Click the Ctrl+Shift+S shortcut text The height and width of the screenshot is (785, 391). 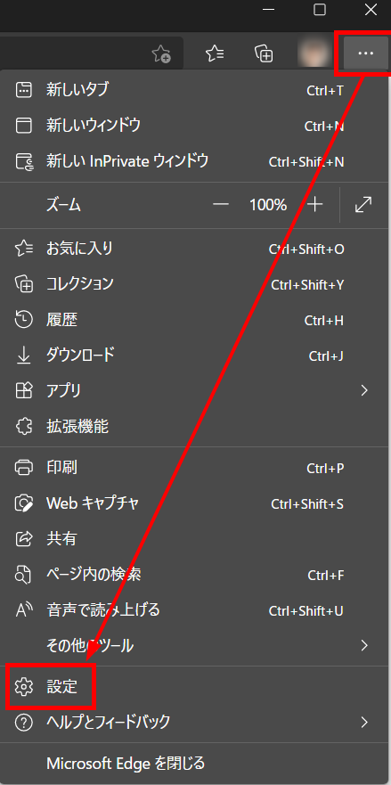click(307, 503)
